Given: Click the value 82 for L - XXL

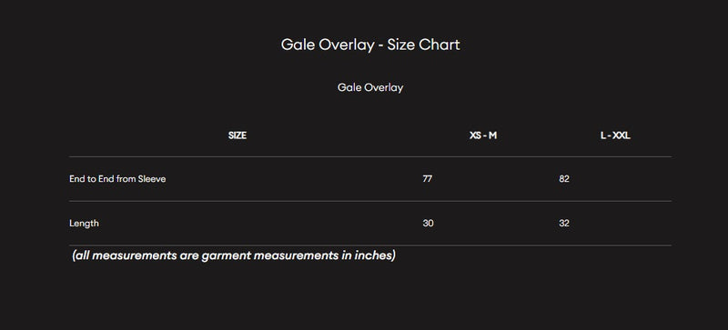Looking at the screenshot, I should click(x=564, y=179).
